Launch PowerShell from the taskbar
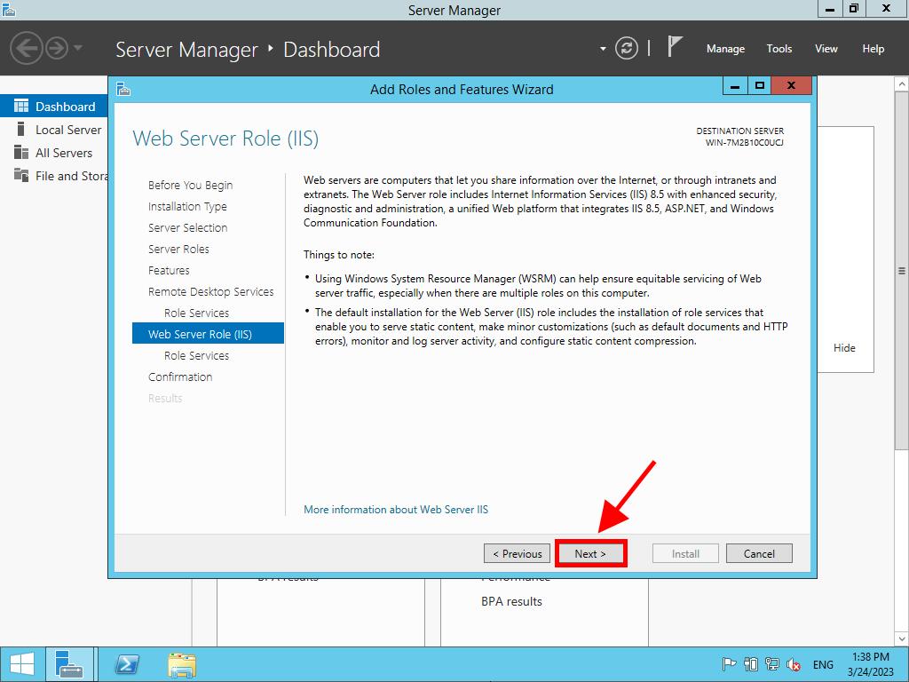Screen dimensions: 909x682 tap(127, 664)
